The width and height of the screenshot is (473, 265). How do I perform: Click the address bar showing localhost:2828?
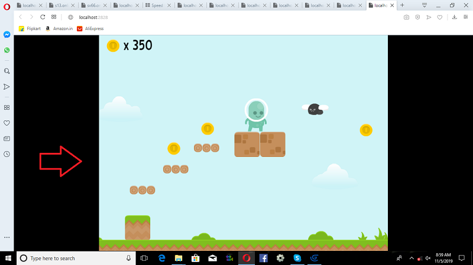pos(93,18)
